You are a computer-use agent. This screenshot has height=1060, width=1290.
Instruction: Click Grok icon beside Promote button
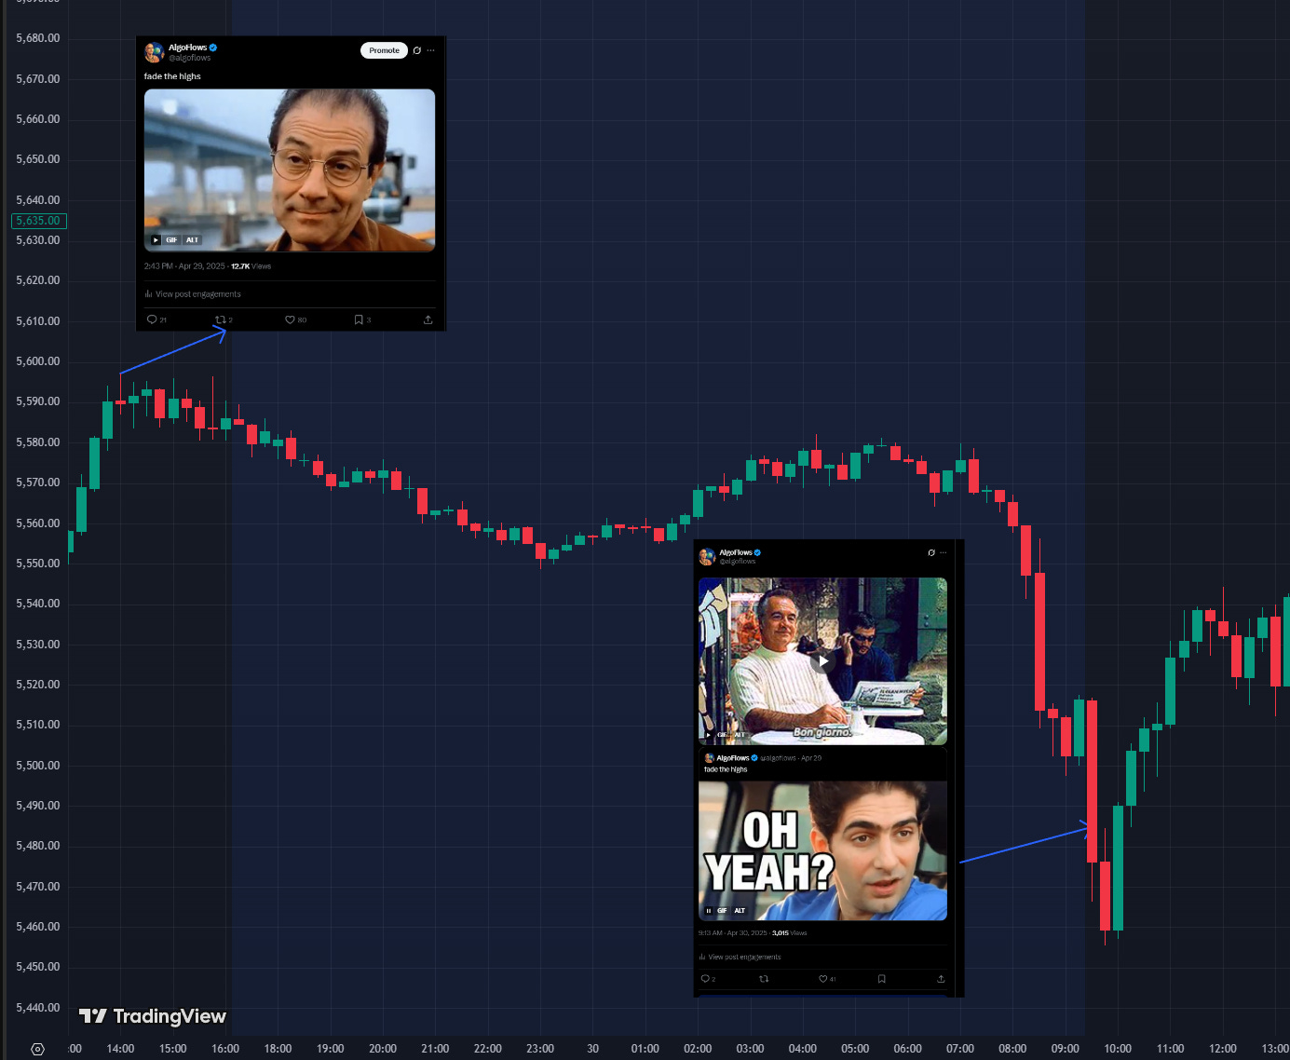[416, 50]
